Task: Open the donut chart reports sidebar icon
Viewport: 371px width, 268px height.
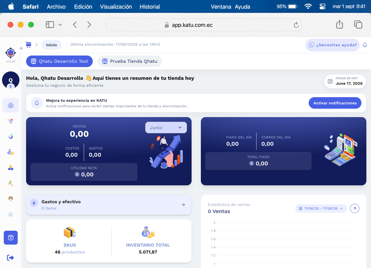Action: click(x=11, y=136)
